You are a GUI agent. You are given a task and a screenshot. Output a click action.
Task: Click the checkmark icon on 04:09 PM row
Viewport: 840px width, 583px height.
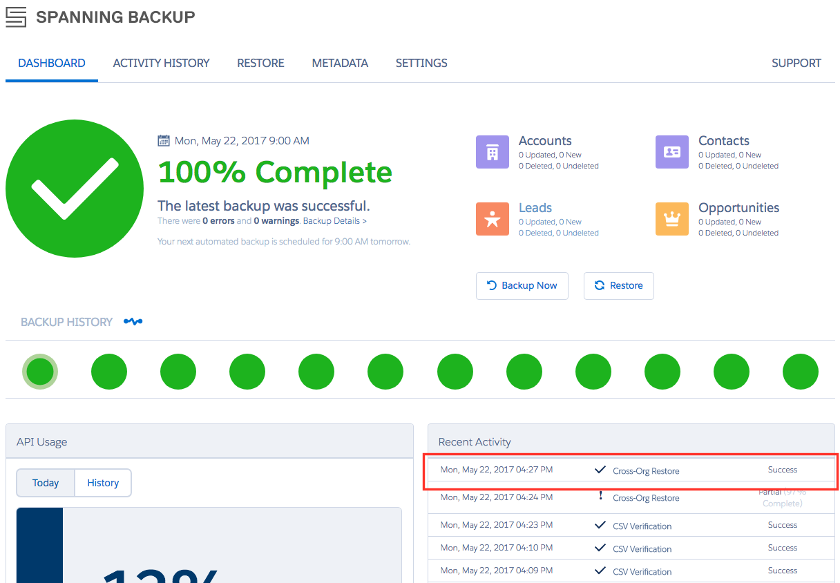point(600,571)
